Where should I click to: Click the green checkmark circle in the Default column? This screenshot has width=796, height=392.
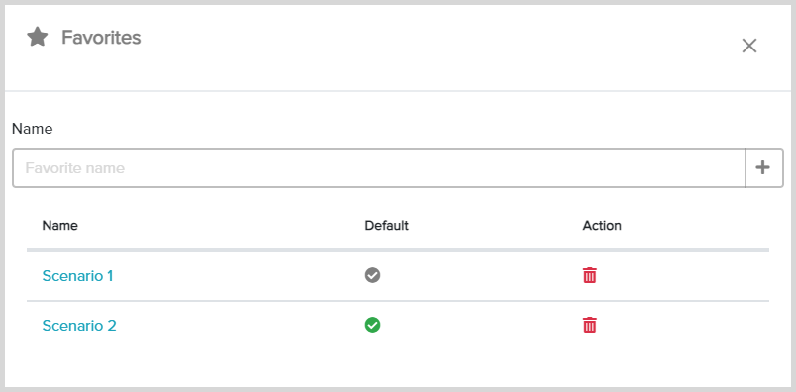[372, 325]
